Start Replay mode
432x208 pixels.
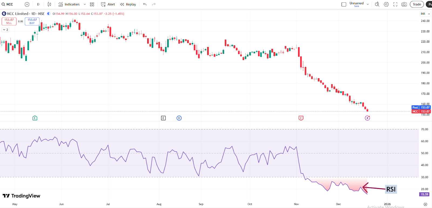[128, 4]
